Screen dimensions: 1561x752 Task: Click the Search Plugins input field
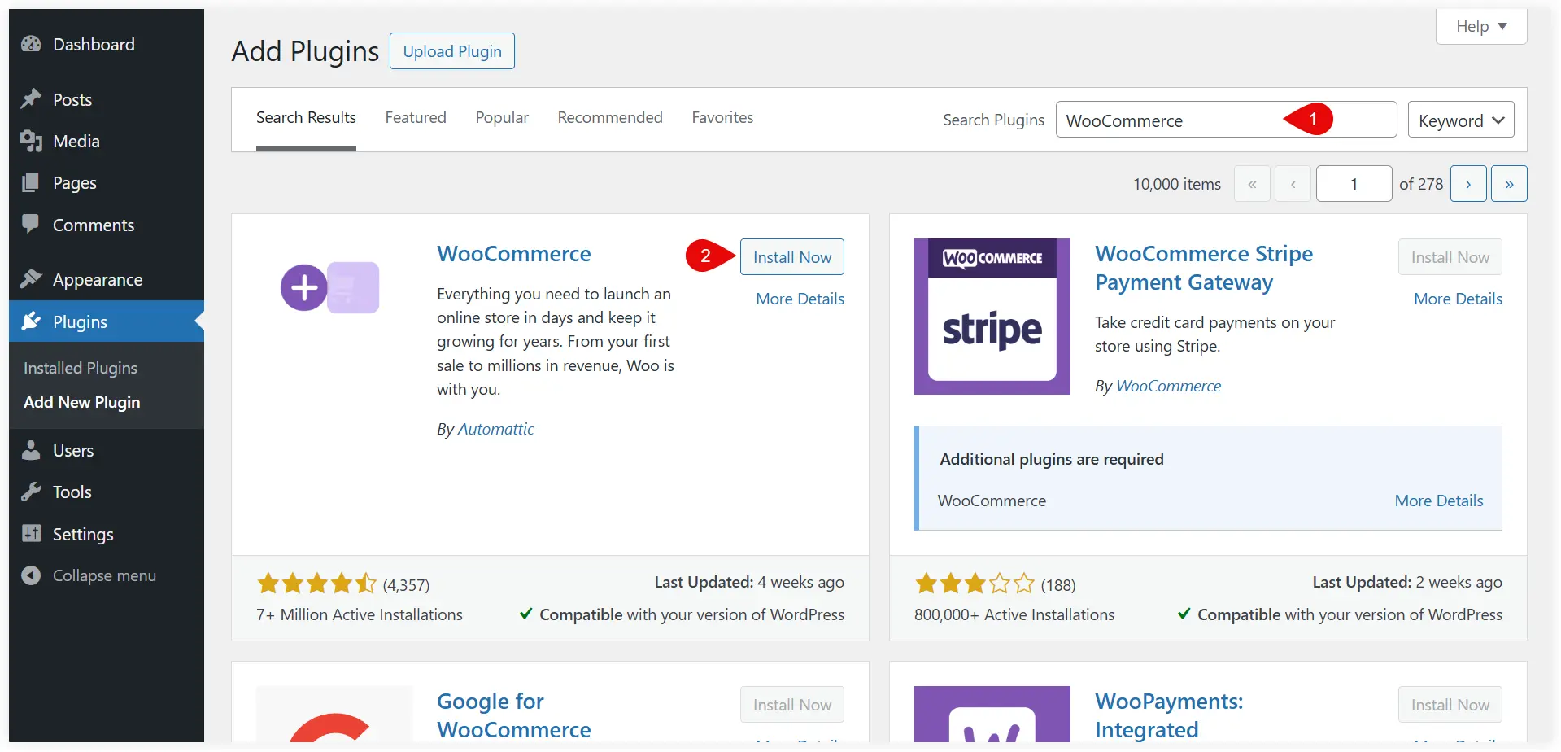click(x=1226, y=120)
